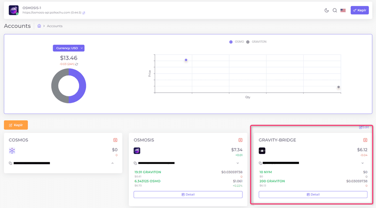Click the 10 NYM balance
Viewport: 376px width, 208px height.
click(x=266, y=172)
